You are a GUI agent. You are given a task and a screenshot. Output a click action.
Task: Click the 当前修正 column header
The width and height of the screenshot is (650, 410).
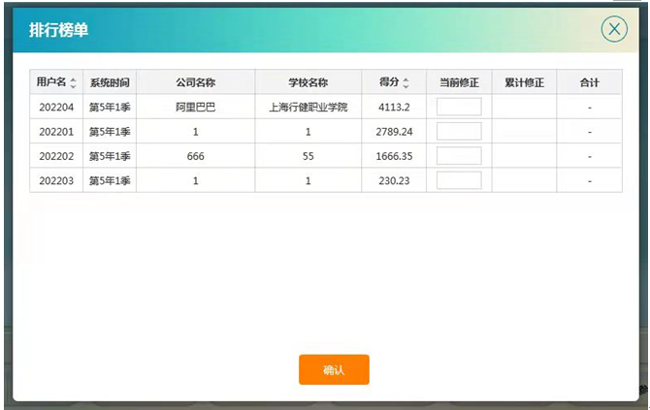(x=459, y=82)
